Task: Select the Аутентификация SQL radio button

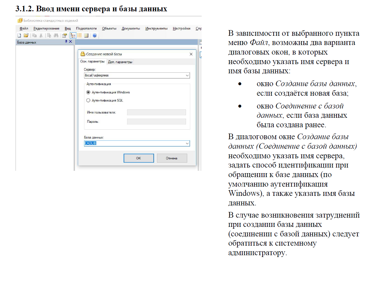Action: 88,100
